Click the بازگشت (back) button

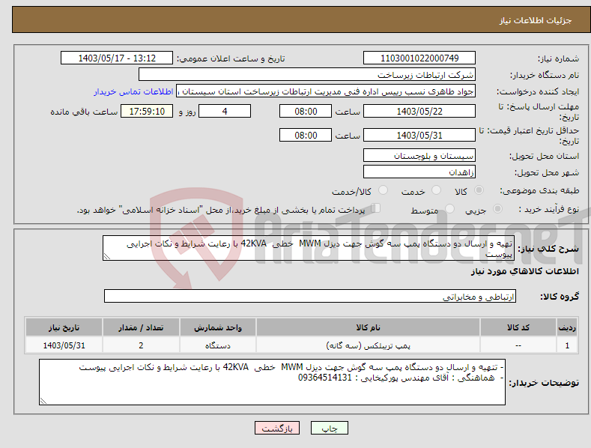click(277, 428)
